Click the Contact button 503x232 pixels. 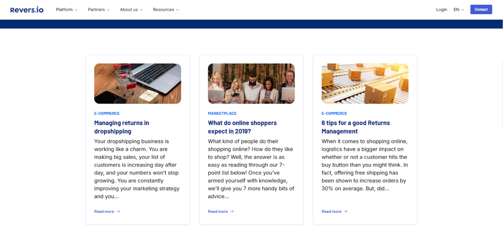(x=481, y=9)
